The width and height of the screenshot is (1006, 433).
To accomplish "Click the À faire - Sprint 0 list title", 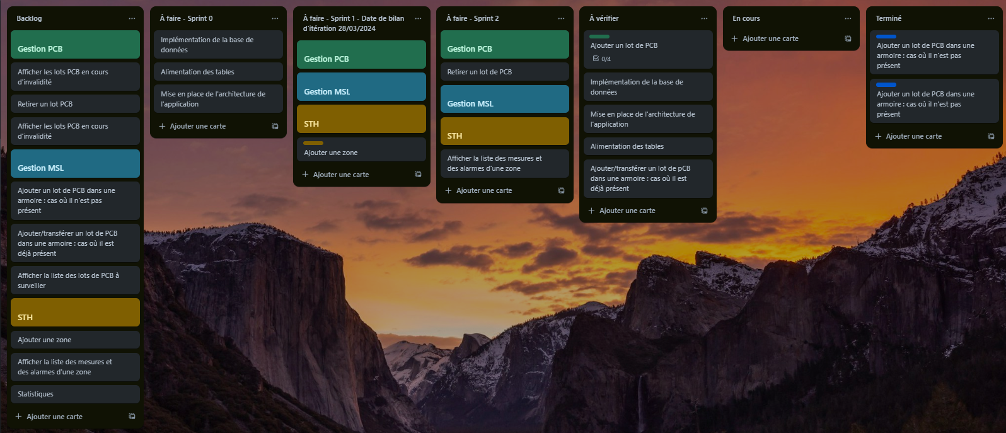I will 186,18.
